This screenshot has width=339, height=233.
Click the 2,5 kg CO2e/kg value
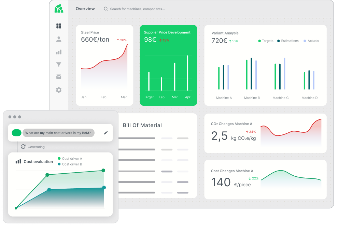point(233,136)
